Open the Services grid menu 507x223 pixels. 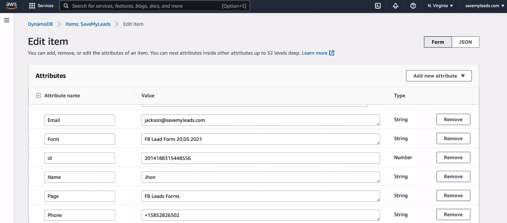pos(41,6)
